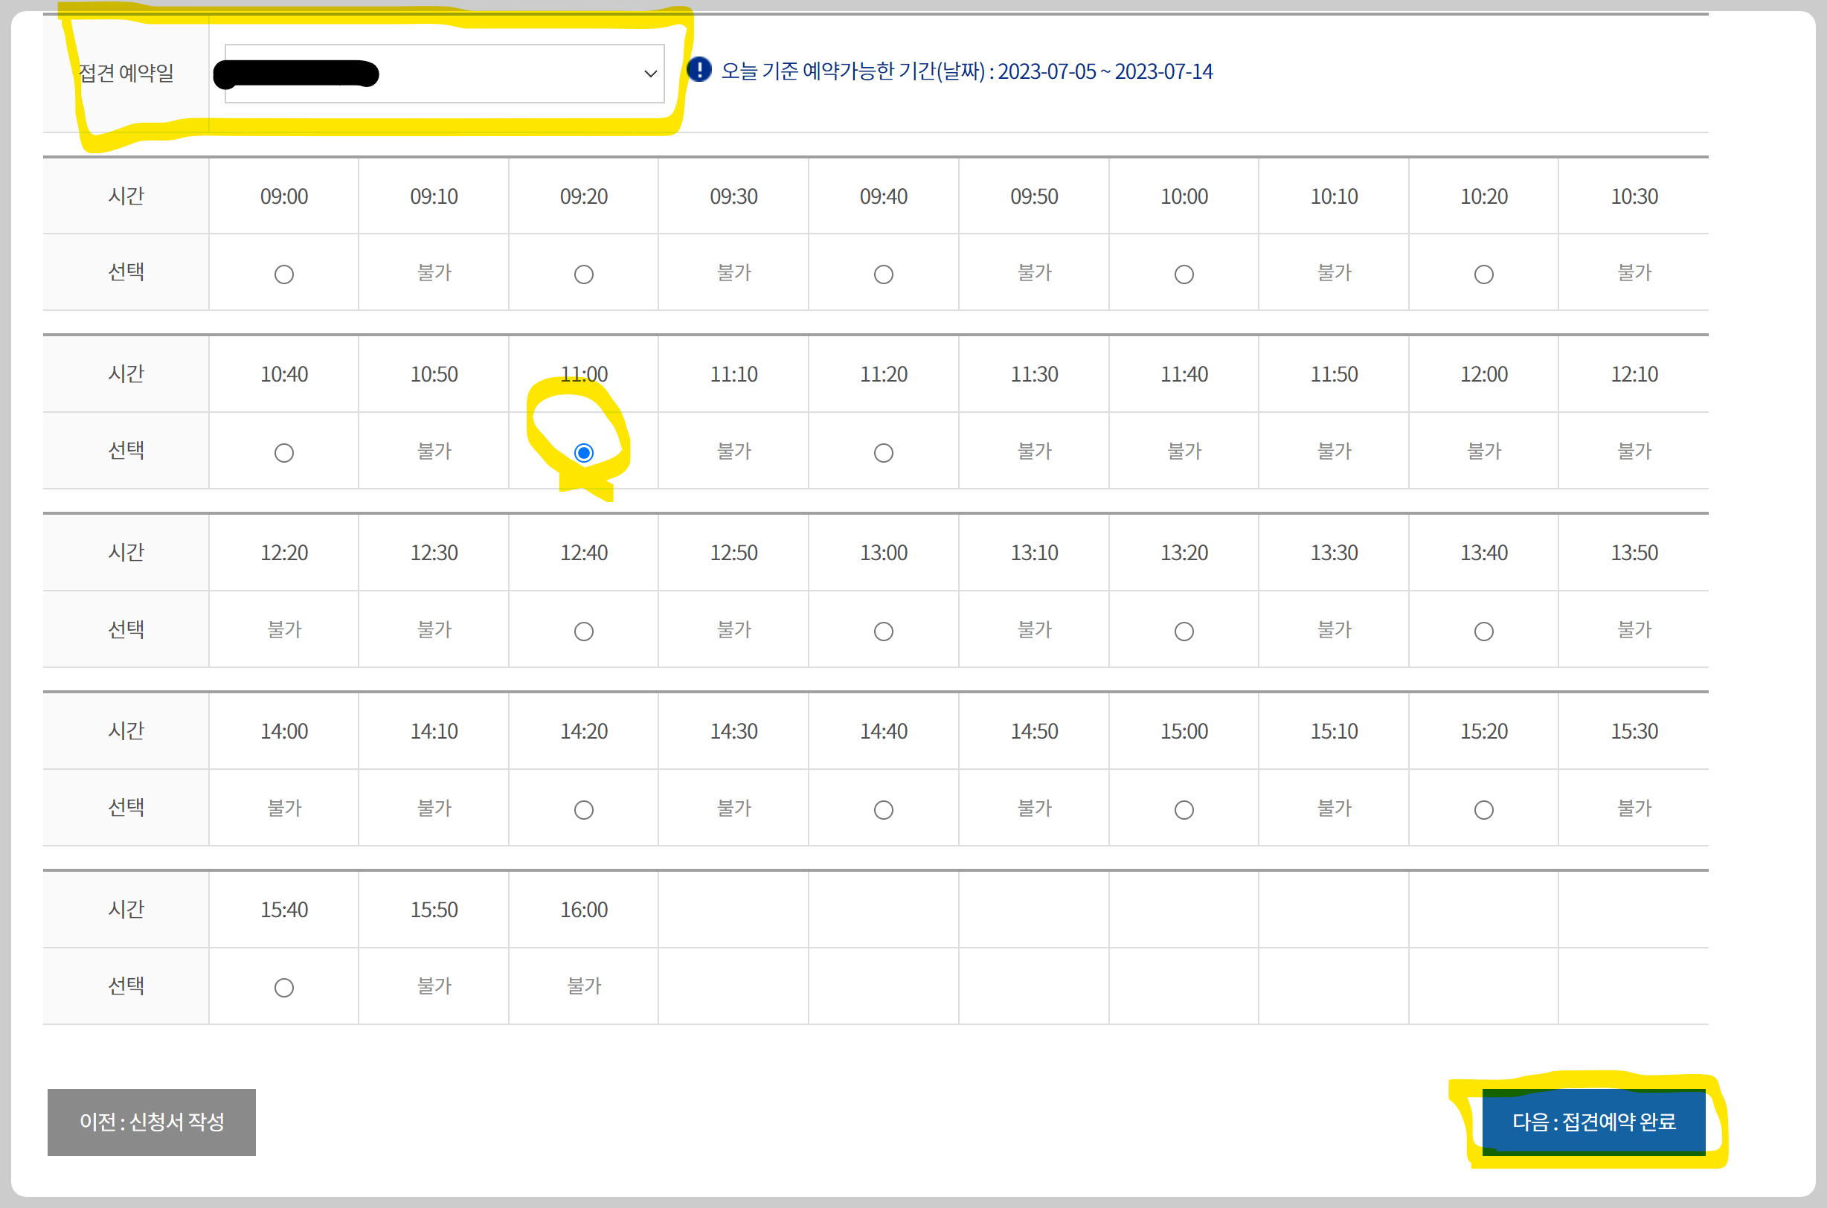The width and height of the screenshot is (1827, 1208).
Task: Click the 13:50 time header cell
Action: (1634, 553)
